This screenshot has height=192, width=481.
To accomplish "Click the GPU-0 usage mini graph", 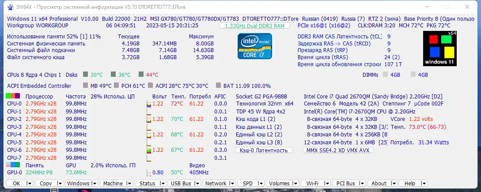I will [x=149, y=173].
